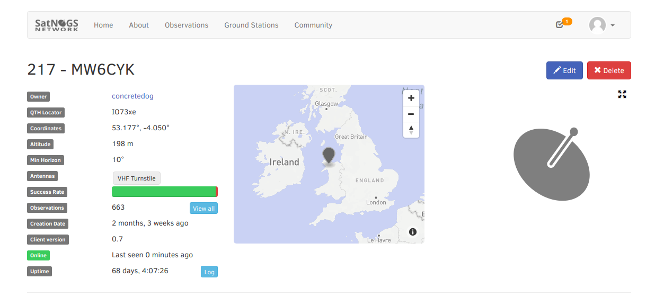Go to the Ground Stations page
Viewport: 655px width, 306px height.
(x=251, y=25)
